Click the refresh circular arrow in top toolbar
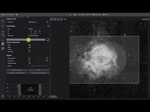150x112 pixels. [70, 15]
